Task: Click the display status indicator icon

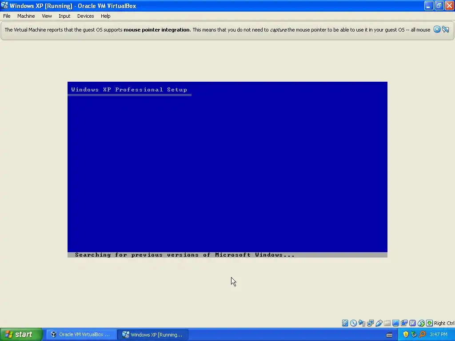Action: [x=395, y=323]
